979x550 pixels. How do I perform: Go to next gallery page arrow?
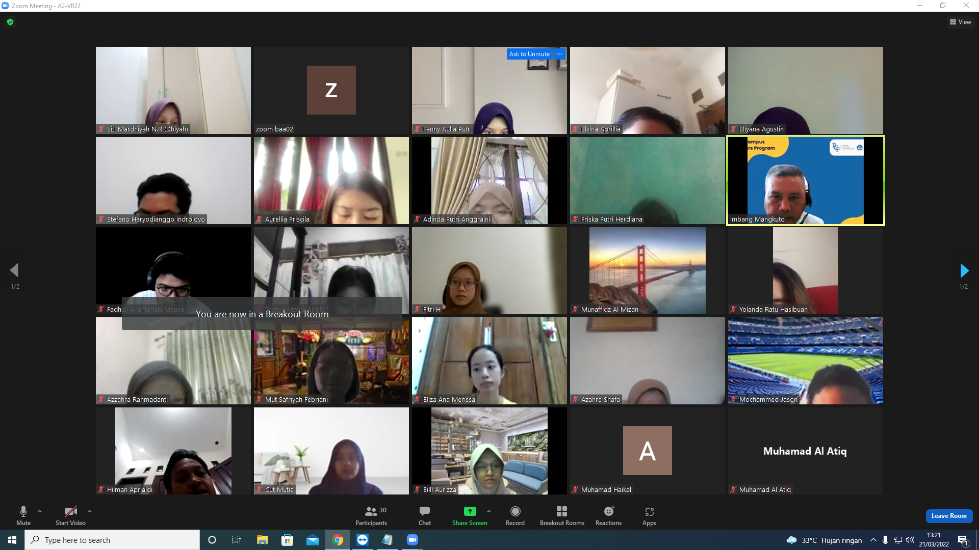click(964, 270)
